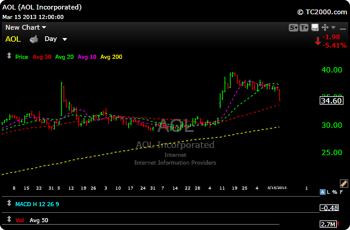
Task: Click the floppy disk save chart icon
Action: (x=315, y=28)
